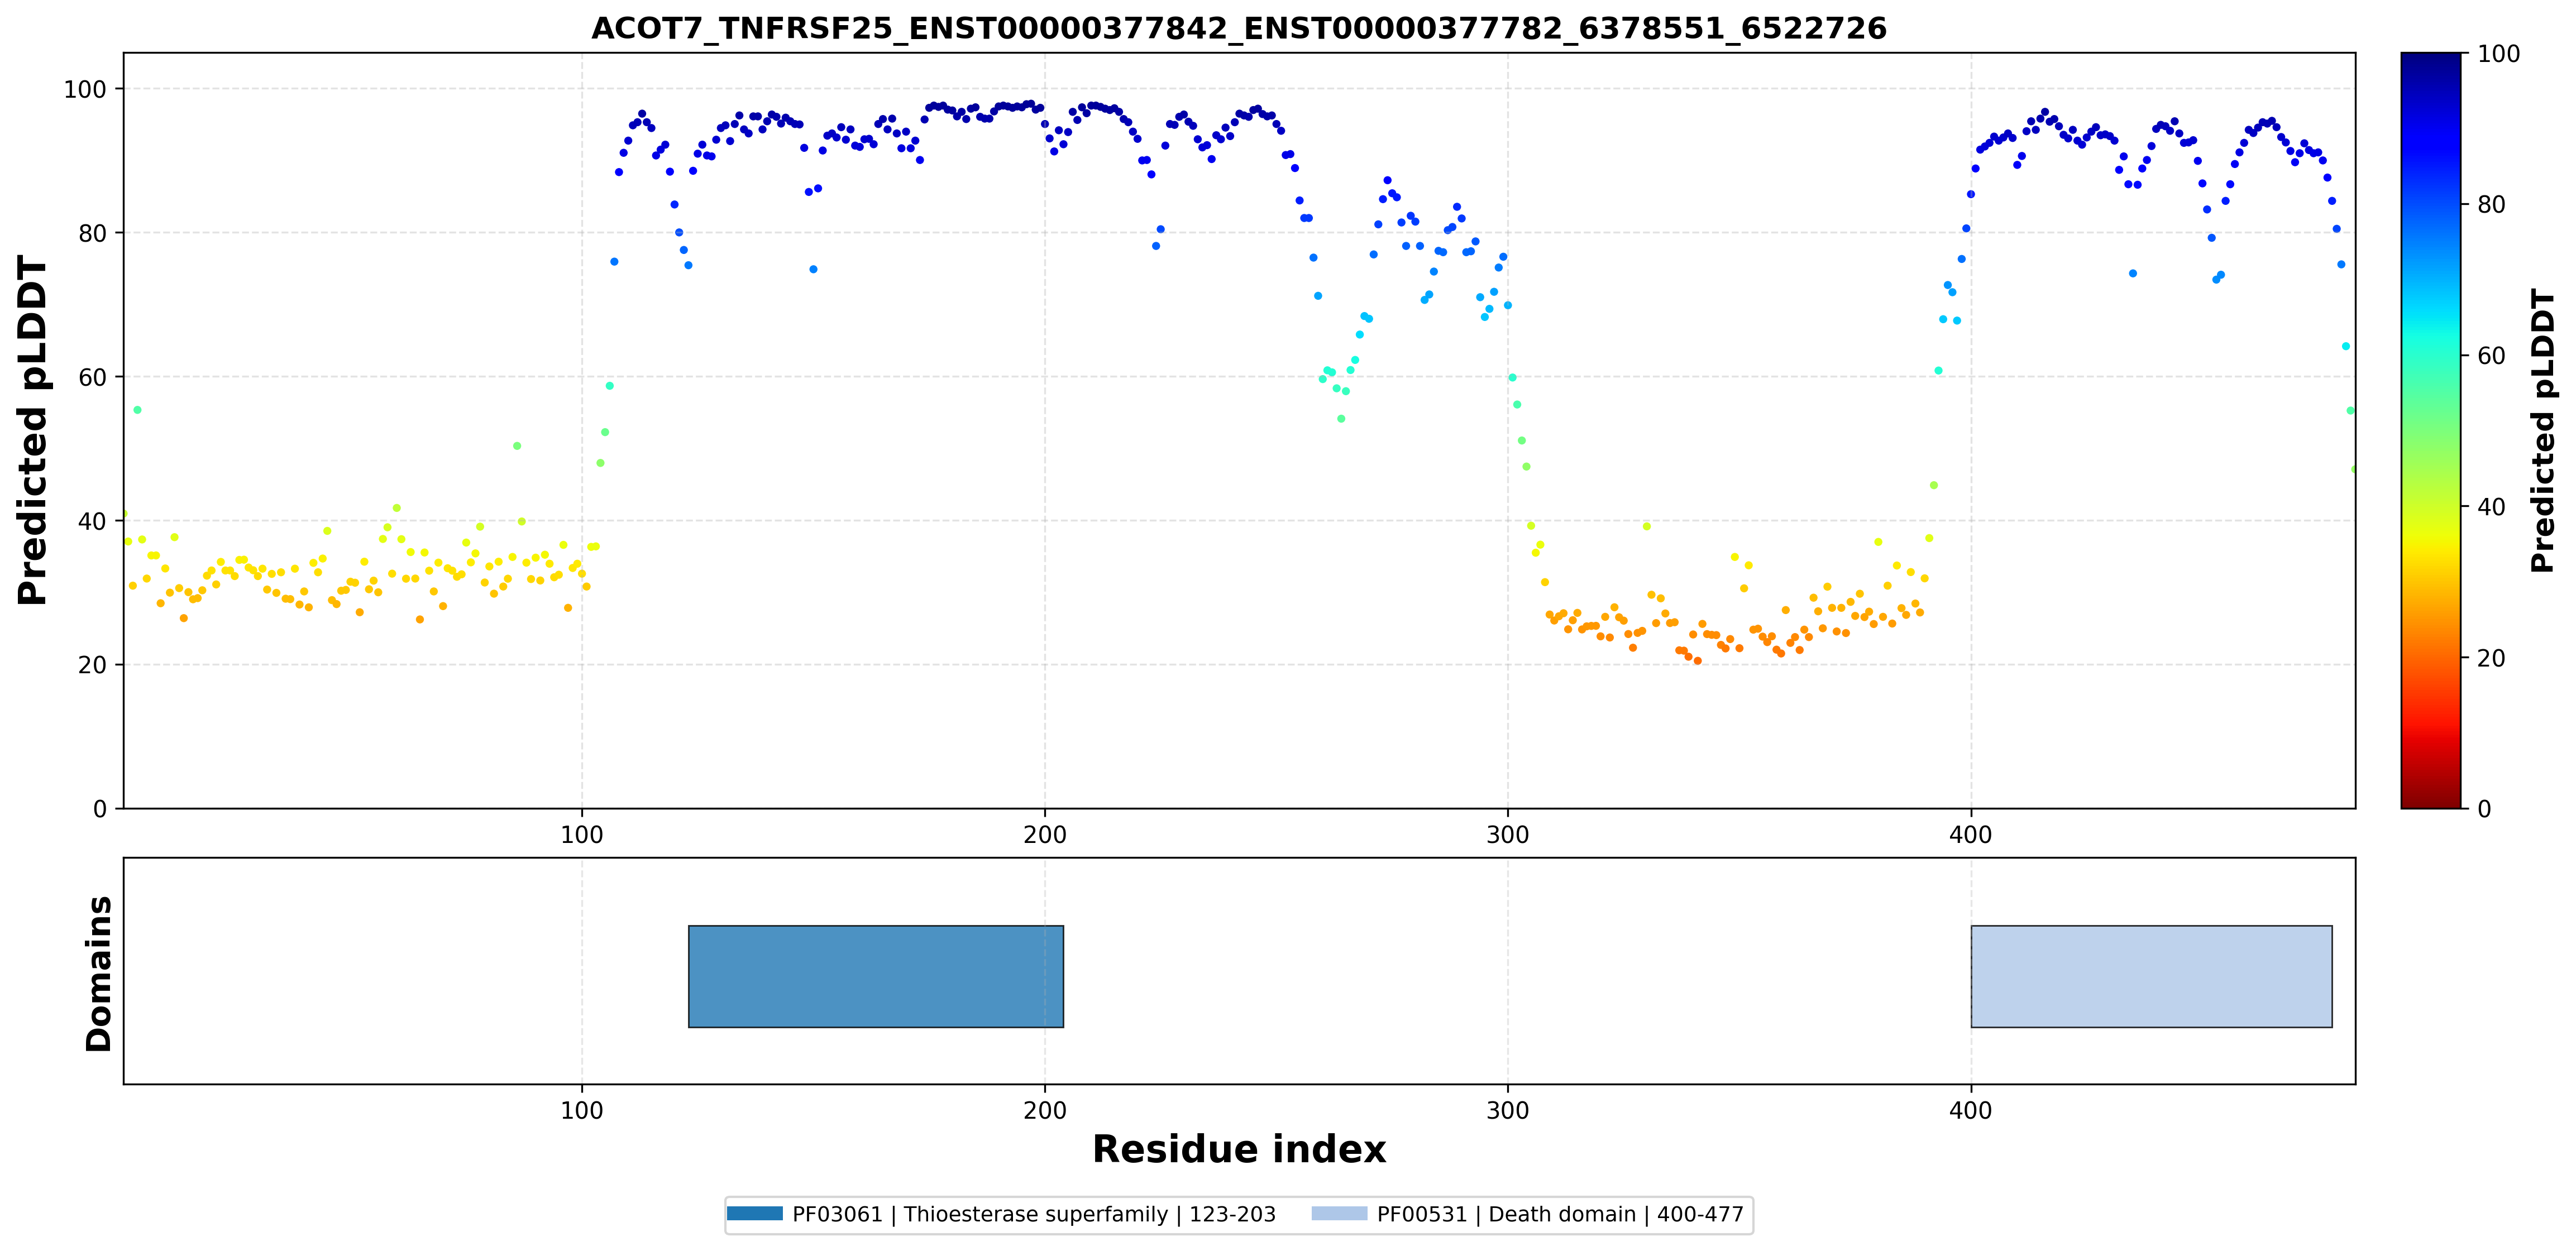Click the Predicted pLDDT color bar
2576x1251 pixels.
click(x=2431, y=430)
